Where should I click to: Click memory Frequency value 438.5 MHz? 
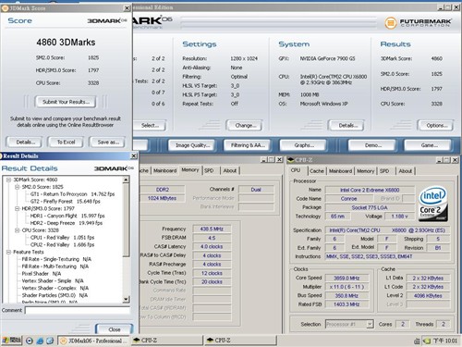(212, 229)
